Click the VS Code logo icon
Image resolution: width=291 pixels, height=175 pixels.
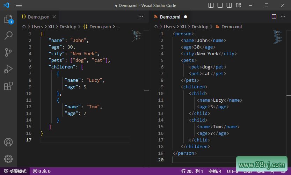tap(6, 5)
